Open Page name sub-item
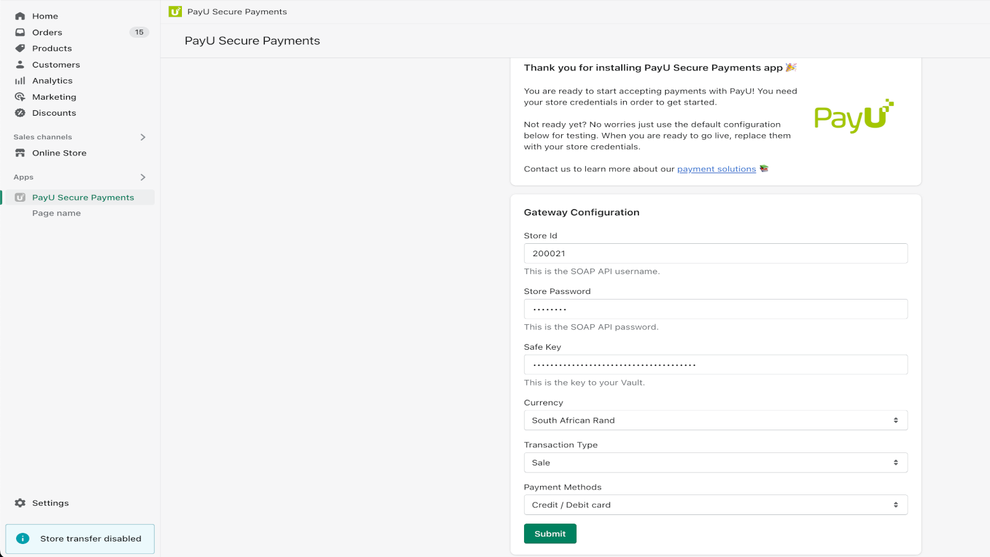The height and width of the screenshot is (557, 990). [x=56, y=213]
